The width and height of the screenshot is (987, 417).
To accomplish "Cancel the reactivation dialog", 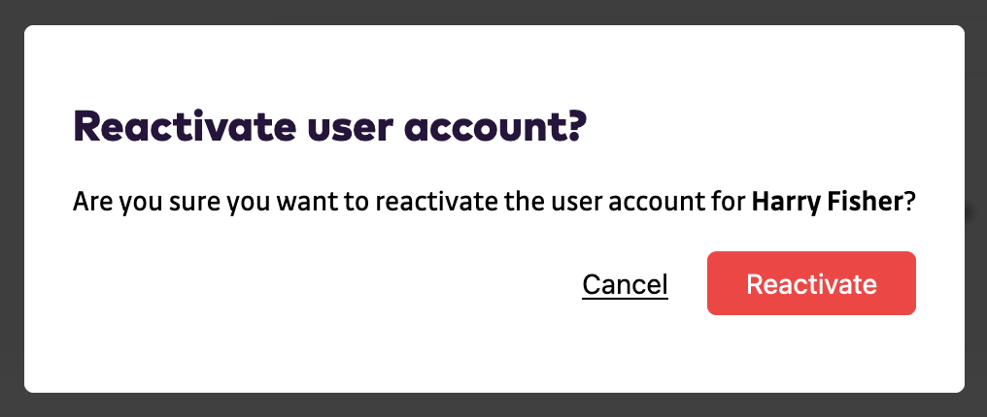I will coord(625,284).
